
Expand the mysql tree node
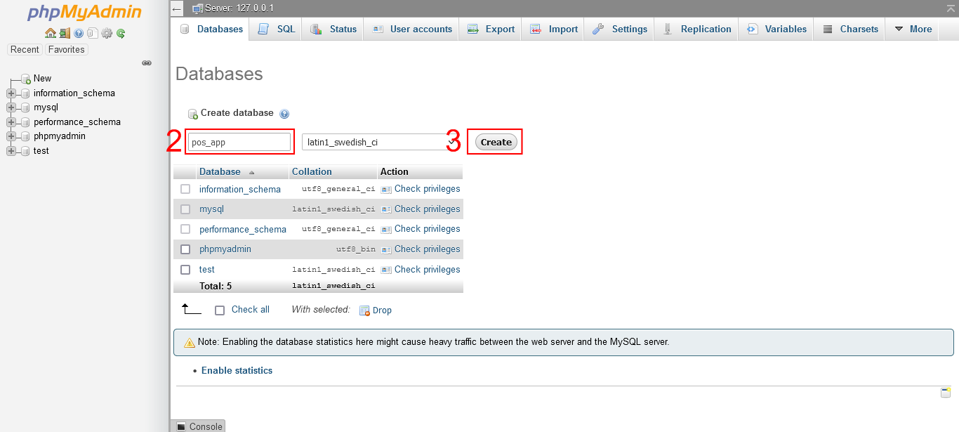(x=11, y=107)
